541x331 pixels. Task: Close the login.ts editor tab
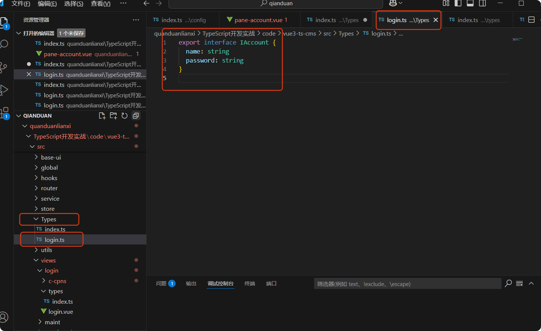click(436, 20)
